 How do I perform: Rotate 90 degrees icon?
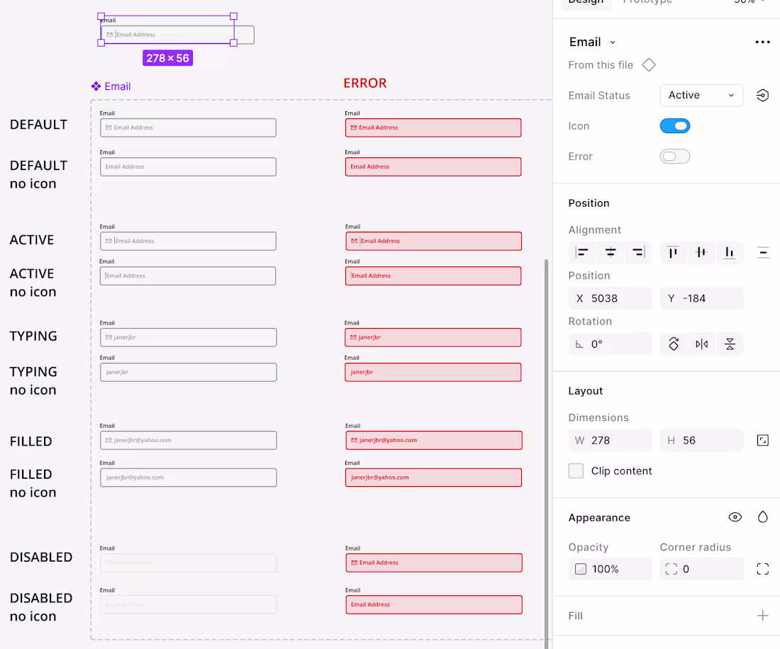[674, 344]
